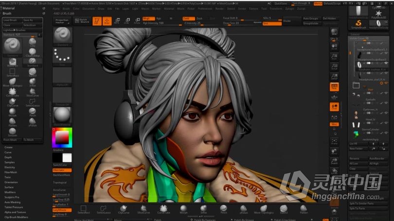
Task: Toggle Local transformations button
Action: point(334,107)
